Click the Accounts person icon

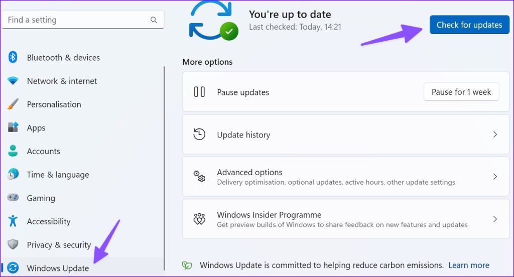pyautogui.click(x=13, y=151)
